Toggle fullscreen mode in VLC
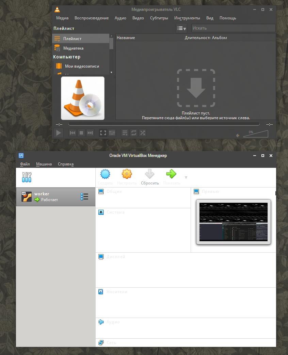288x355 pixels. tap(103, 133)
